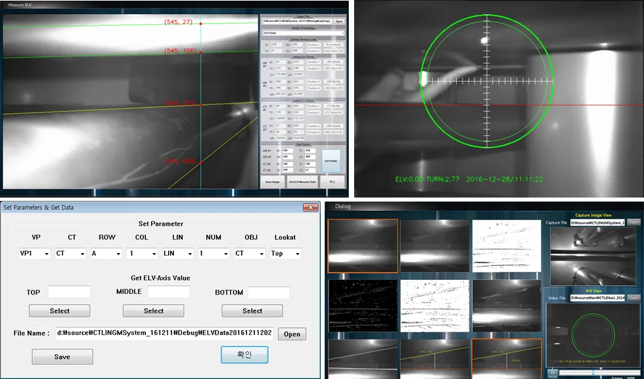
Task: Click Select button under MIDDLE field
Action: point(153,311)
